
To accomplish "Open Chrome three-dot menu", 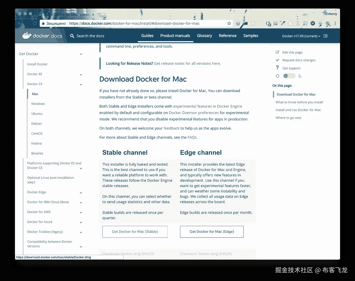I will 335,23.
